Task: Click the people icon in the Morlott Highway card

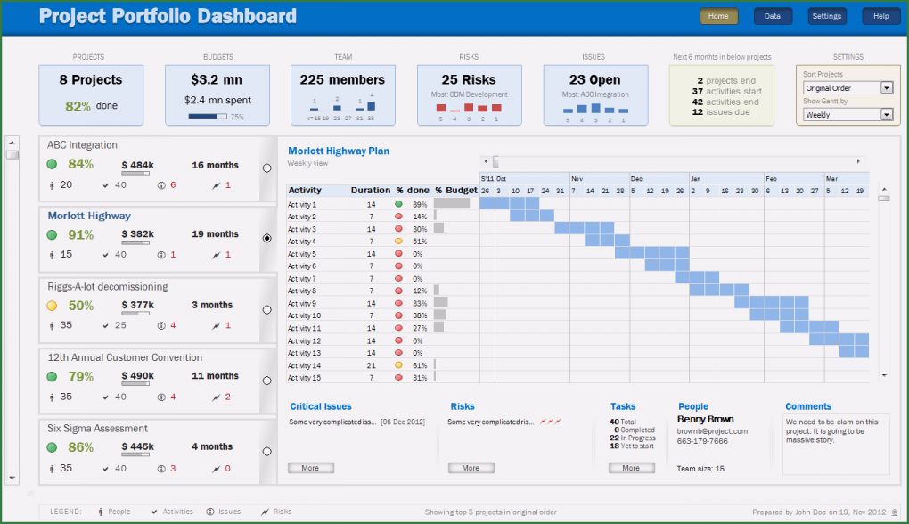Action: click(52, 255)
